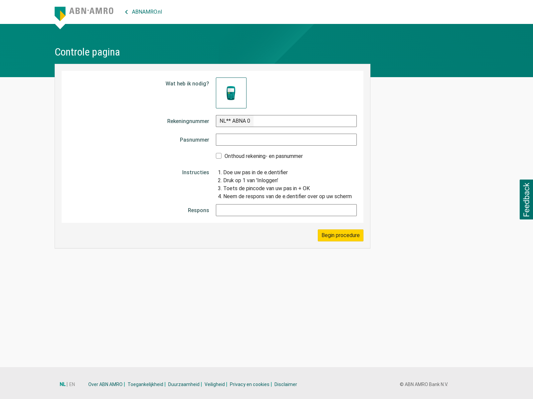
Task: Focus the Pasnummer input field
Action: tap(286, 140)
